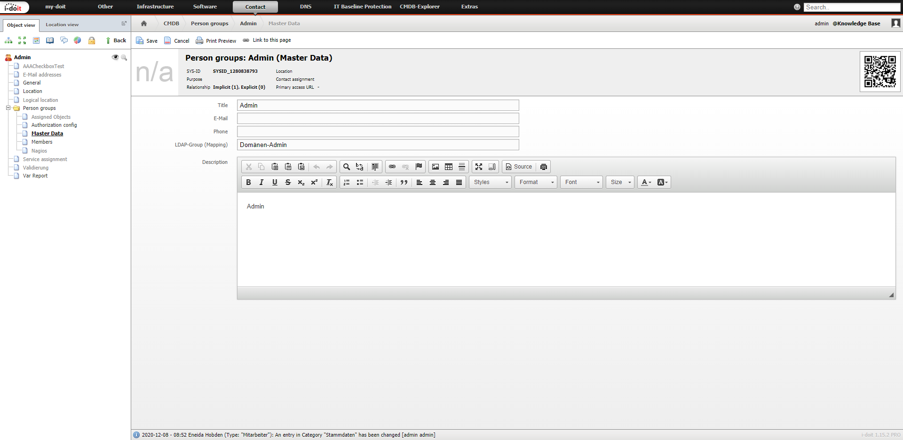The image size is (903, 440).
Task: Open the Infrastructure menu
Action: (x=155, y=7)
